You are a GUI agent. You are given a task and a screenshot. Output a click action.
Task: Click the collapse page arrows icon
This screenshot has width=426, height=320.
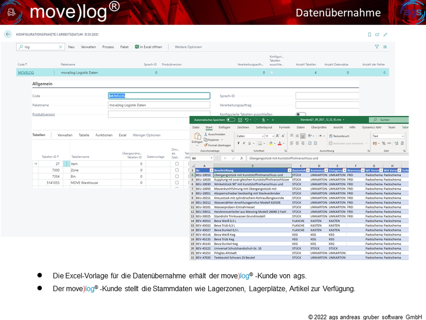(x=385, y=34)
